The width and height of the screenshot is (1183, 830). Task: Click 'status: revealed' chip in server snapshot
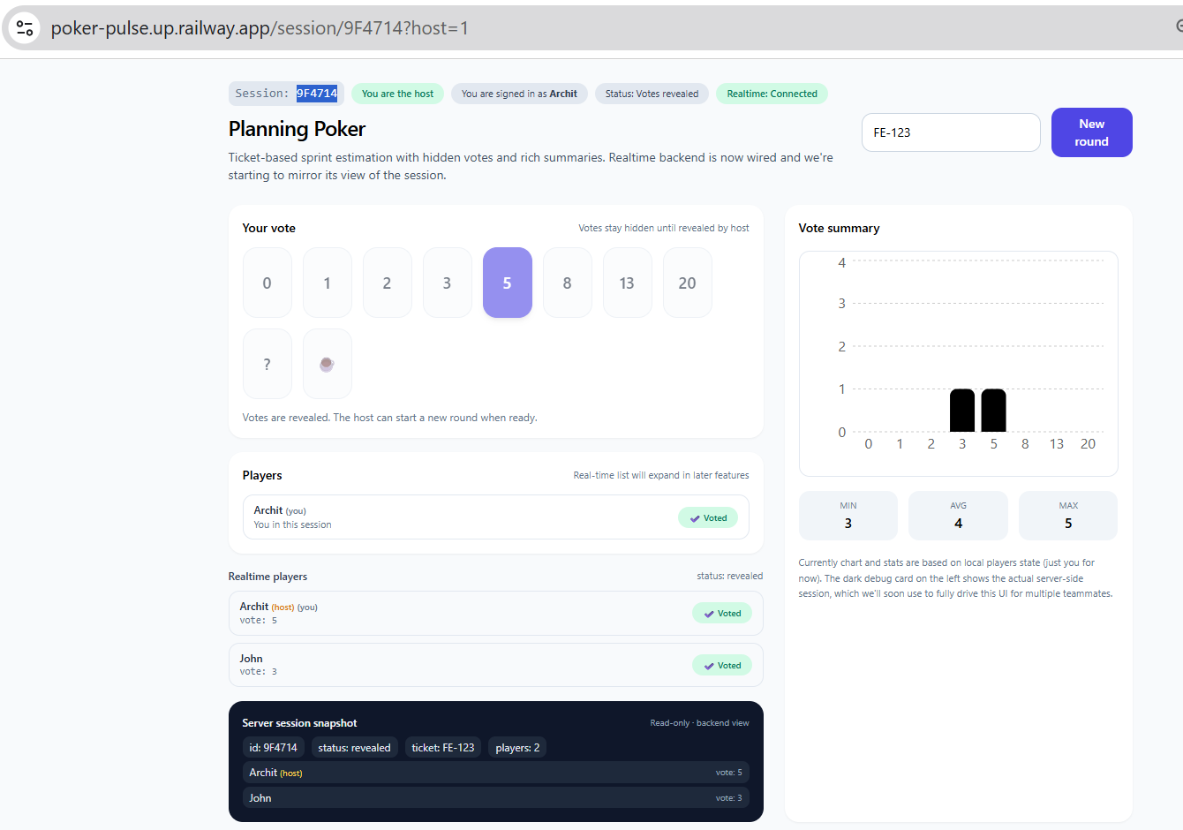point(354,748)
